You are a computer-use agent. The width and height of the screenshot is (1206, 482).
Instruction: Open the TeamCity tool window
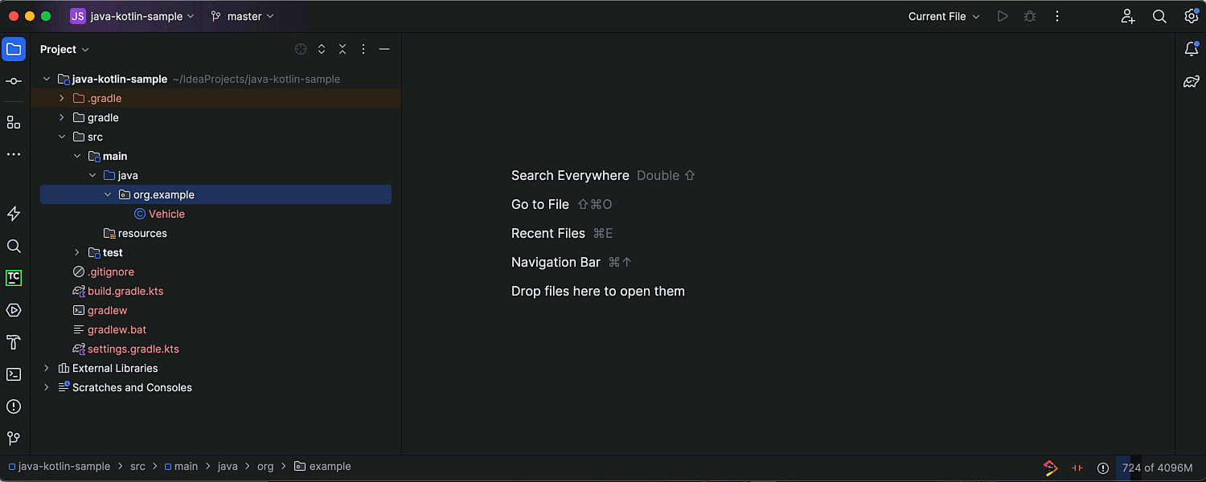pos(14,278)
